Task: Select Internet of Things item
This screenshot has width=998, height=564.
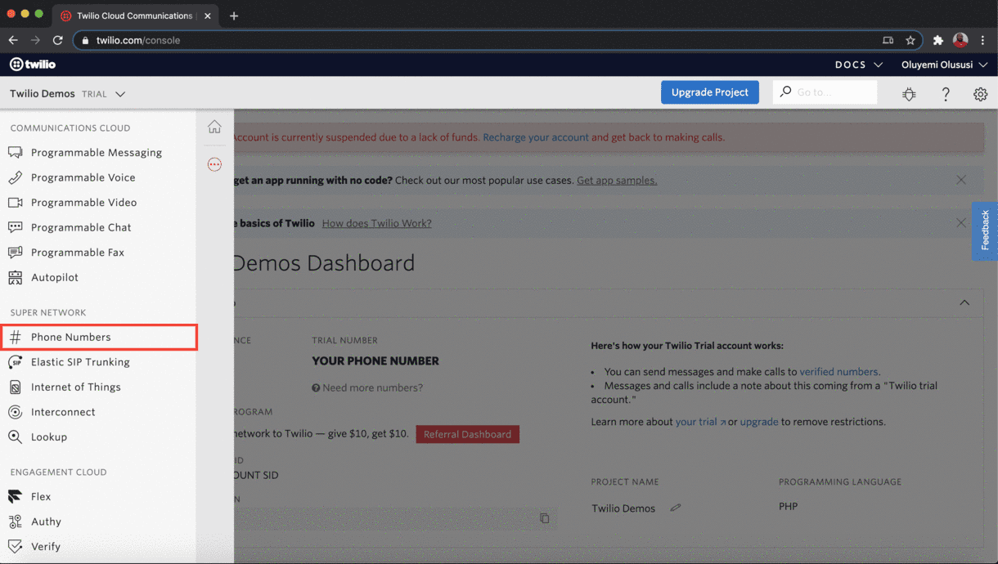Action: click(x=75, y=387)
